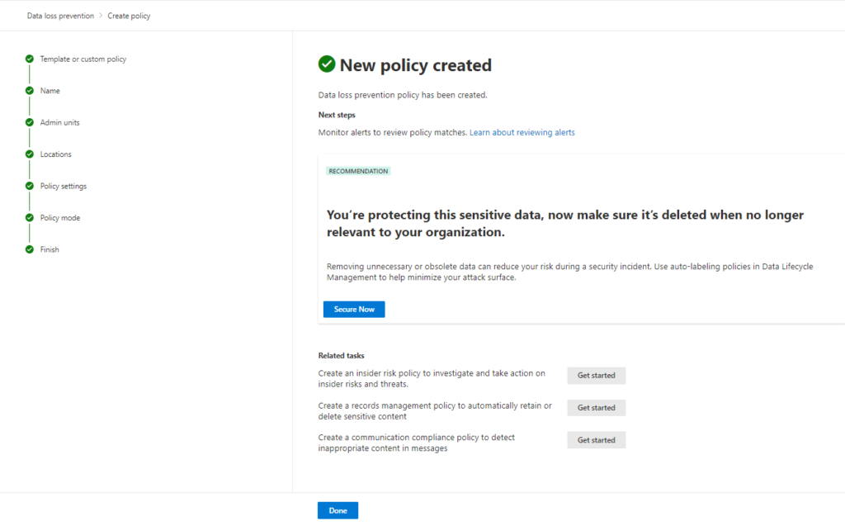845x526 pixels.
Task: Click the RECOMMENDATION badge label
Action: (x=358, y=171)
